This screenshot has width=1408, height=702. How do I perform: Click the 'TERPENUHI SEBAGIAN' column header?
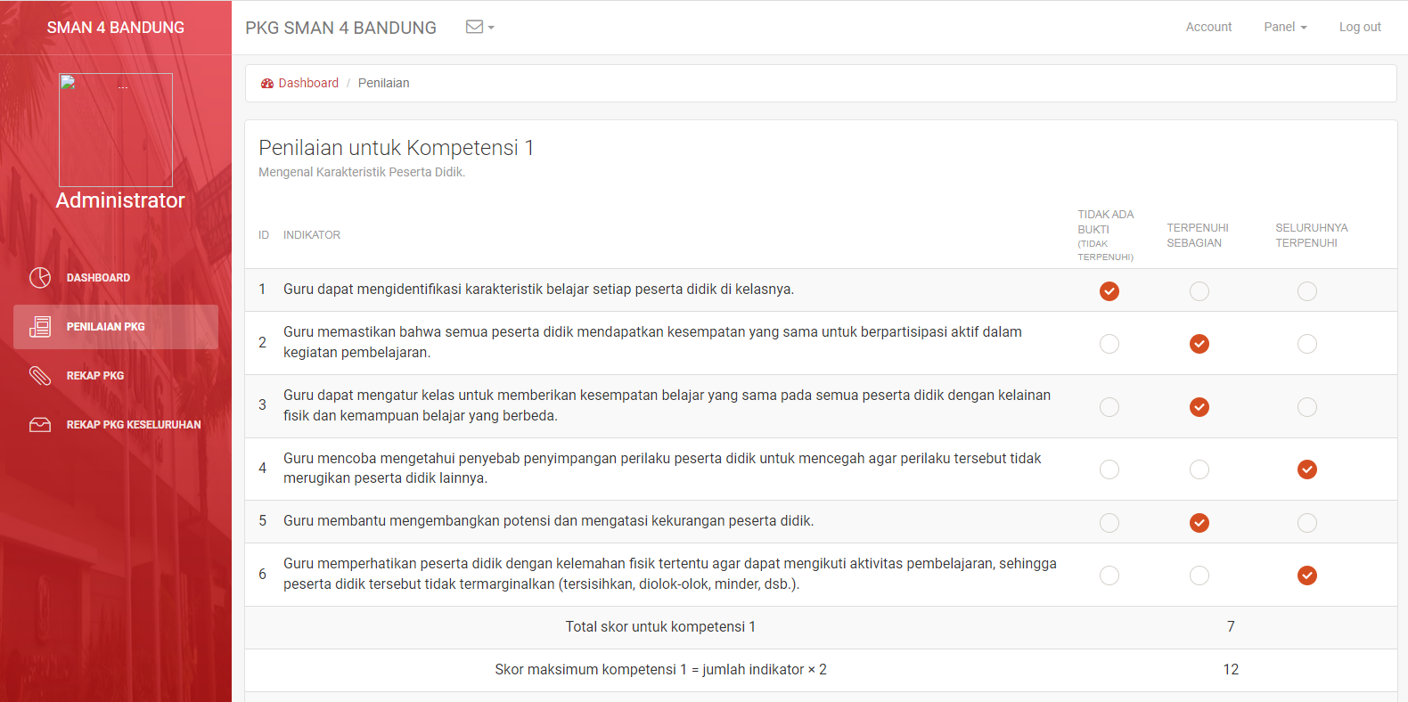pyautogui.click(x=1198, y=235)
